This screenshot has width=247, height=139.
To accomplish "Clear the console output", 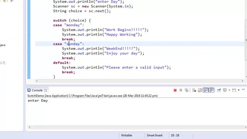I will click(194, 90).
